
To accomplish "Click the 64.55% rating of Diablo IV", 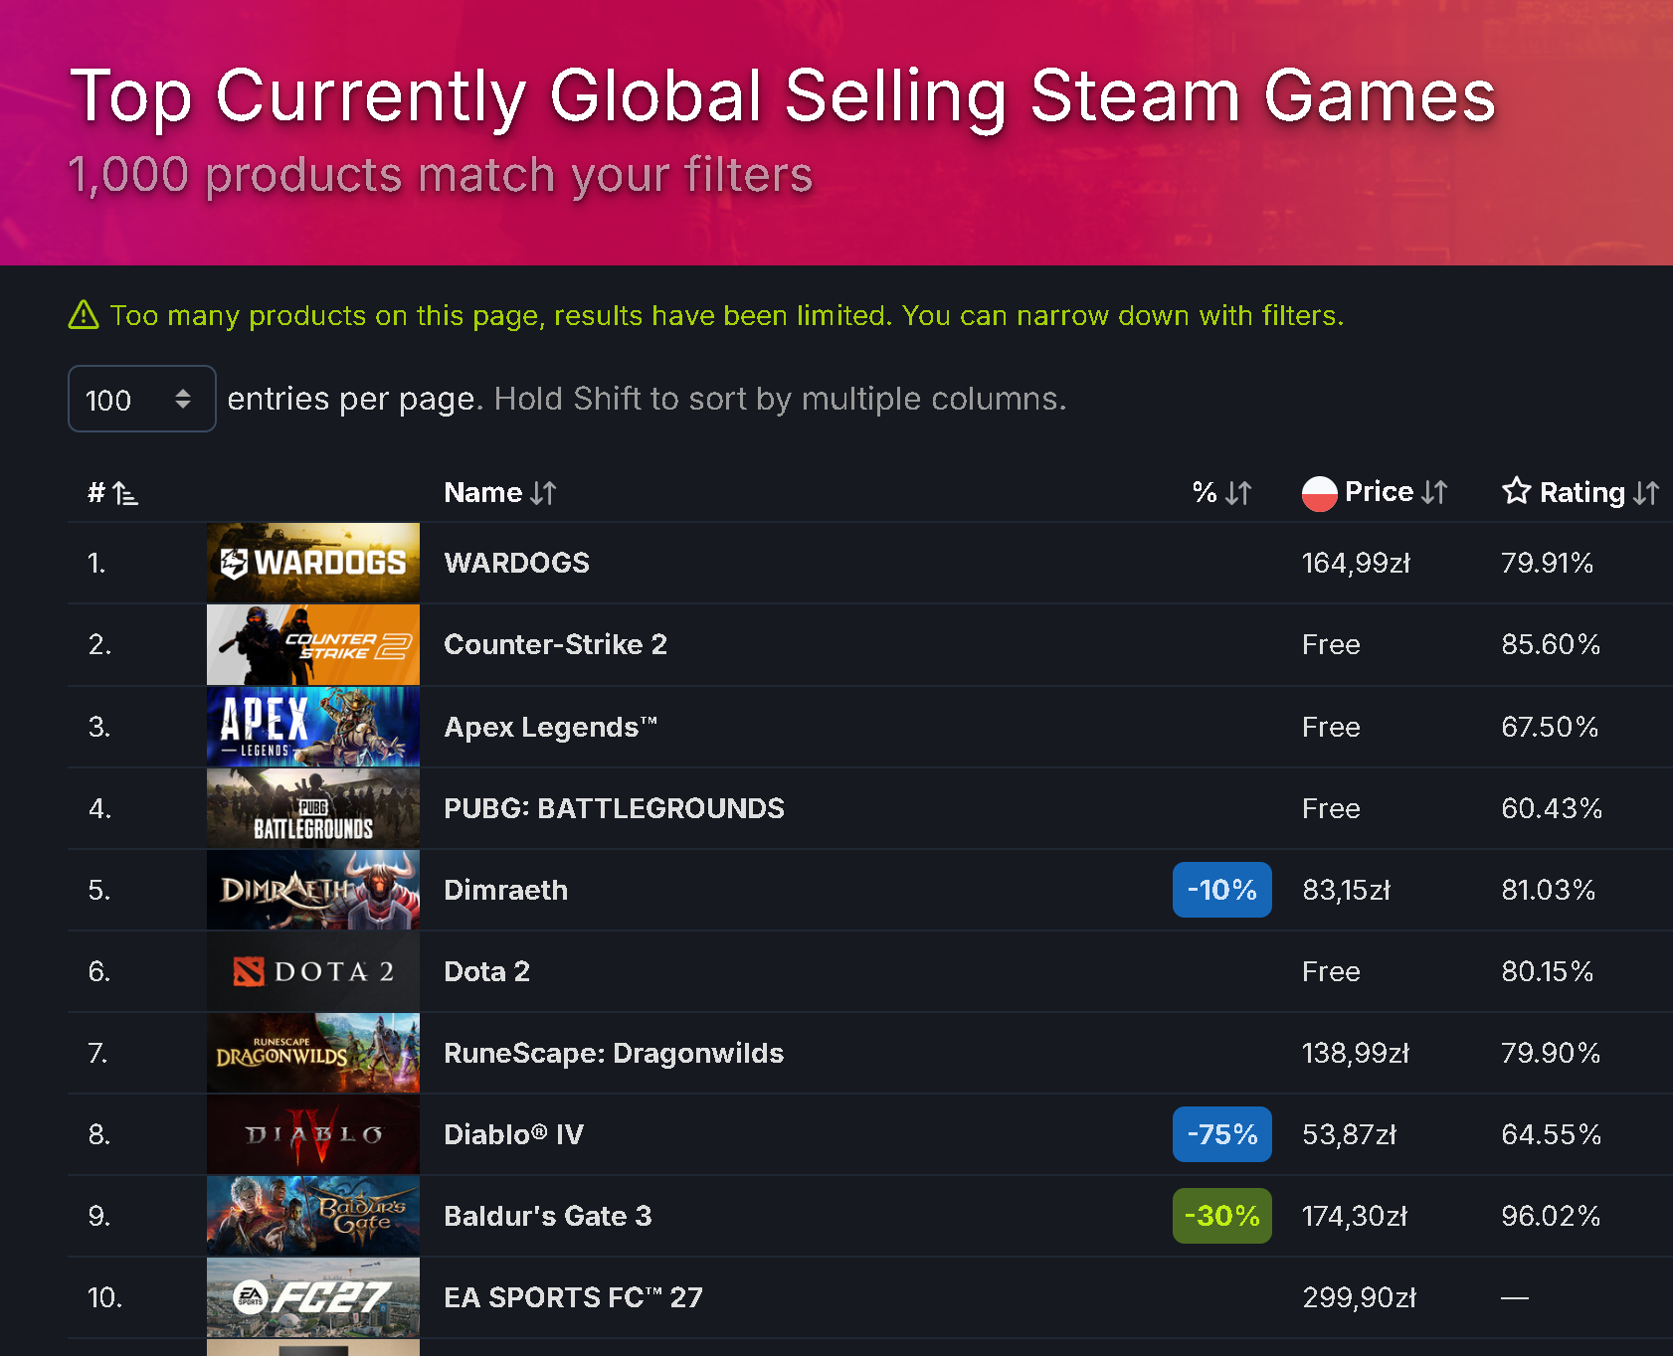I will pos(1551,1134).
